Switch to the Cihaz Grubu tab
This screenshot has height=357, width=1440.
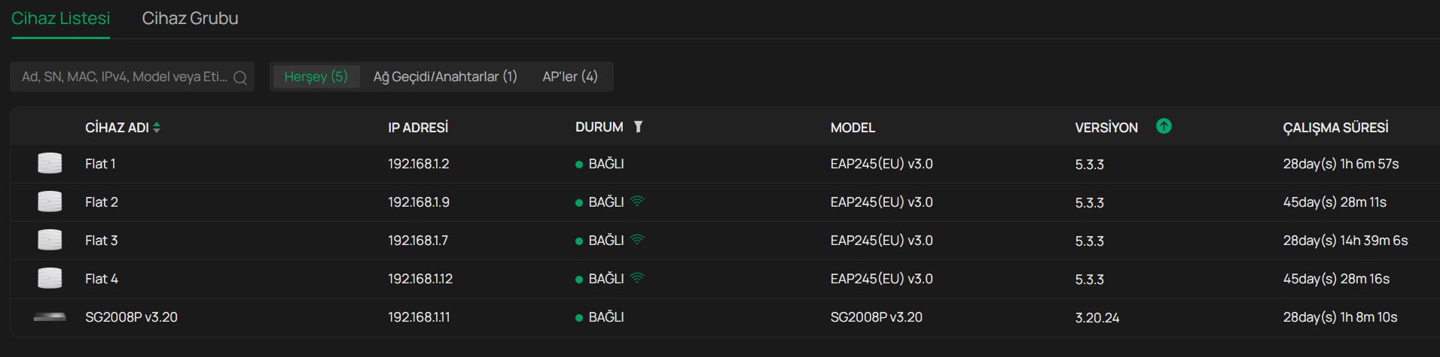point(190,18)
